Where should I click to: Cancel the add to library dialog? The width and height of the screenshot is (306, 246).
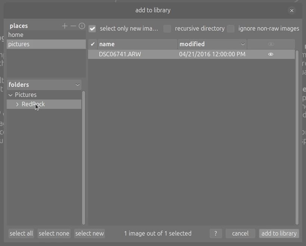[240, 233]
